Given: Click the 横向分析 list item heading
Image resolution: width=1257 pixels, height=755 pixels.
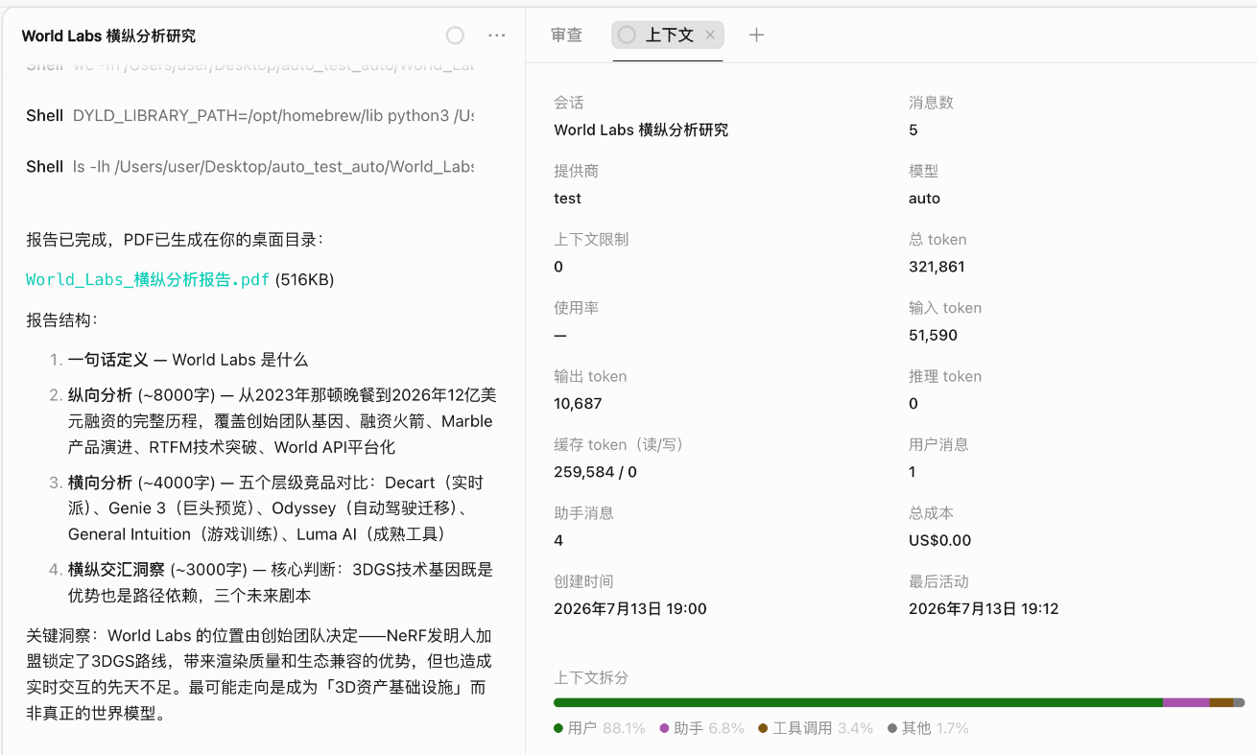Looking at the screenshot, I should [101, 483].
